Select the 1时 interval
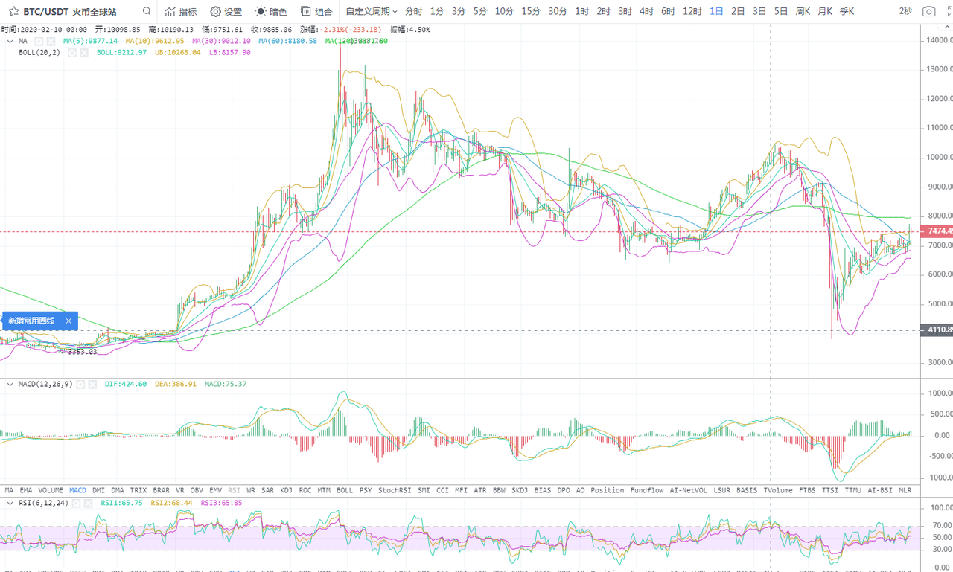The width and height of the screenshot is (953, 572). 582,12
